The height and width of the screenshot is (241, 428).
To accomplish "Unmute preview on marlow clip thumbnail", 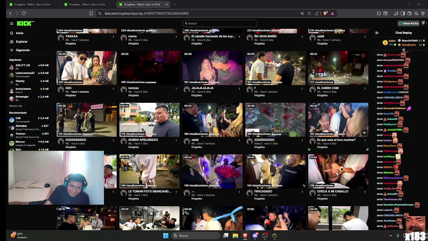I will pyautogui.click(x=364, y=133).
